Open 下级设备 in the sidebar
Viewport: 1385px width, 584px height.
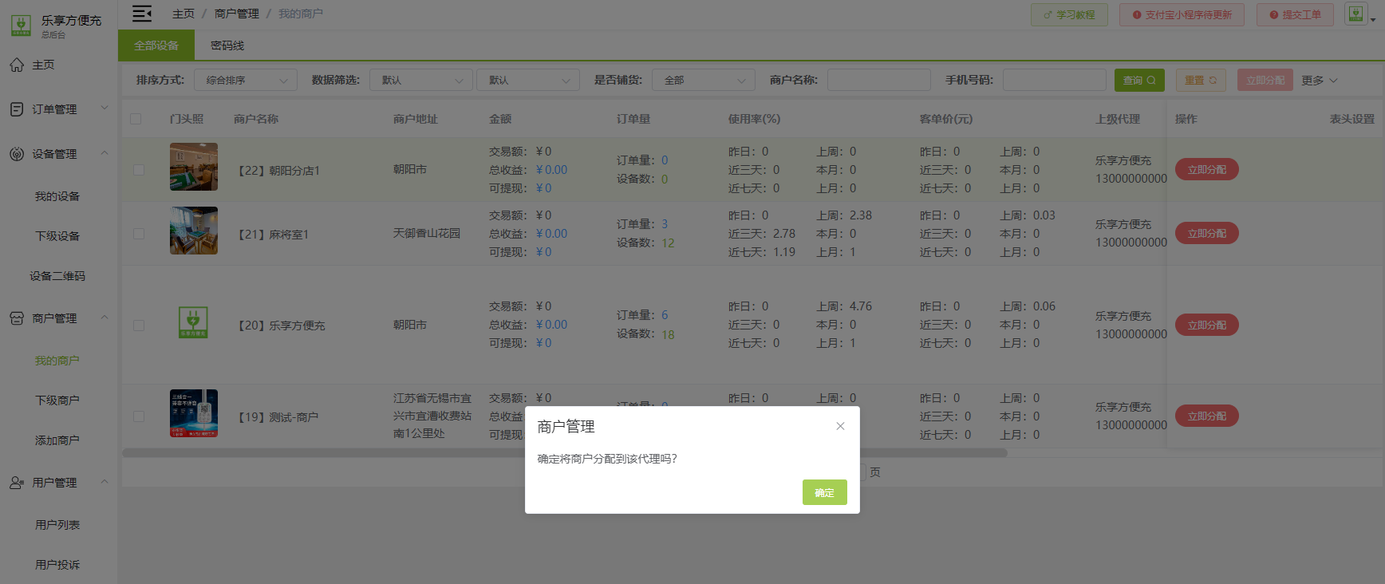[x=57, y=236]
